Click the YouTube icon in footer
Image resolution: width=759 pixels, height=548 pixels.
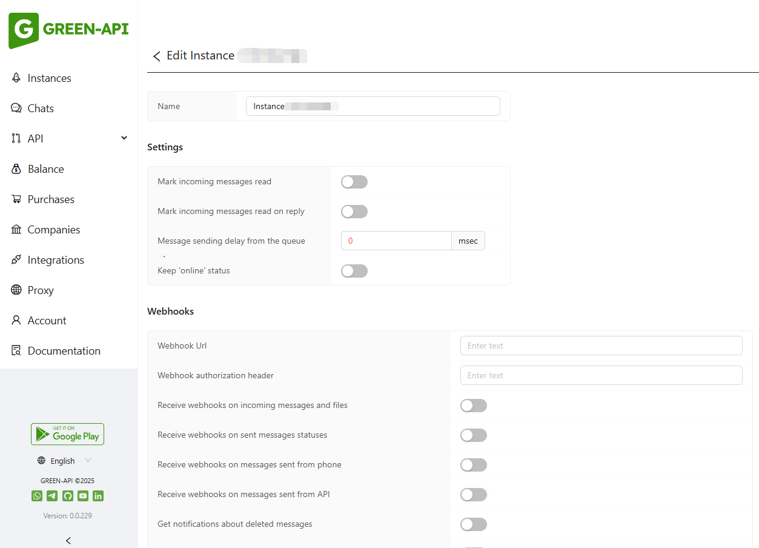coord(83,496)
